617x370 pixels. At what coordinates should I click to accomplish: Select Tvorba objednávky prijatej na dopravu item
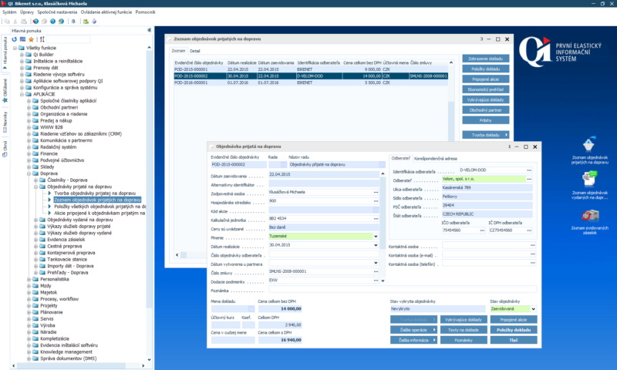[x=95, y=193]
